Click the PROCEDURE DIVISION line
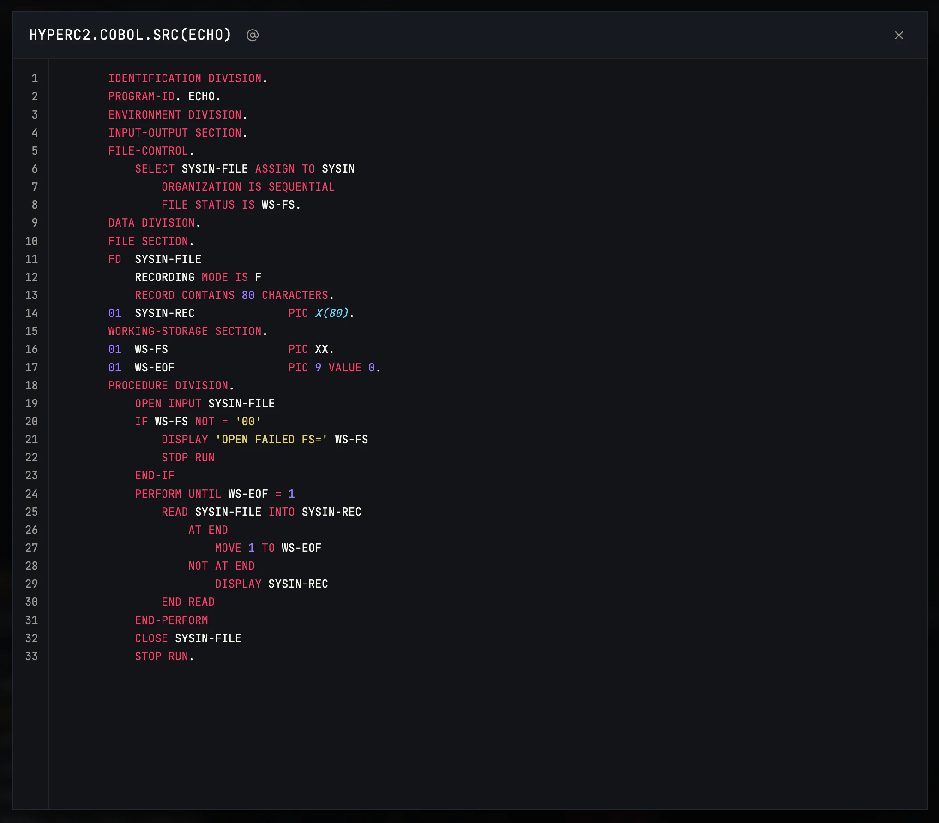This screenshot has height=823, width=939. [x=171, y=386]
